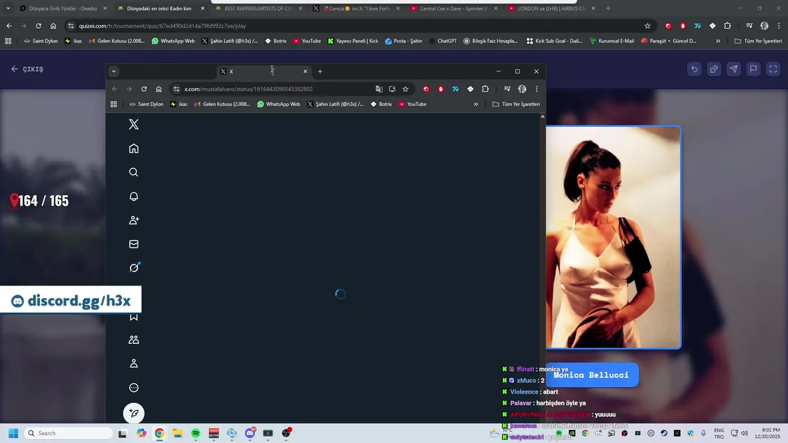Open Explore search in X sidebar
Viewport: 788px width, 443px height.
[x=134, y=172]
